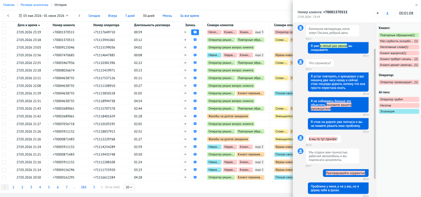
Task: Download the call recording from the panel
Action: tap(387, 13)
